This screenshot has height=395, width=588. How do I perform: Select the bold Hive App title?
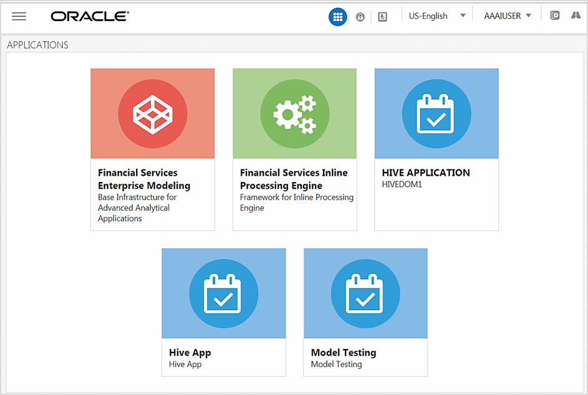190,353
